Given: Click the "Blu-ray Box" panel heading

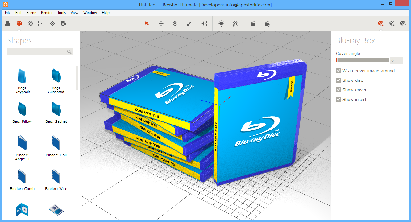Looking at the screenshot, I should tap(355, 41).
